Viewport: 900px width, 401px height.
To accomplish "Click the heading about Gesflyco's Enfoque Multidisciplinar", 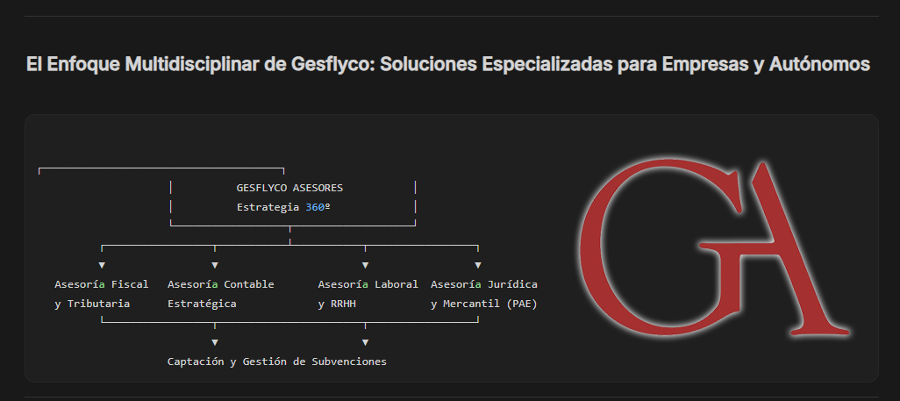I will (448, 65).
